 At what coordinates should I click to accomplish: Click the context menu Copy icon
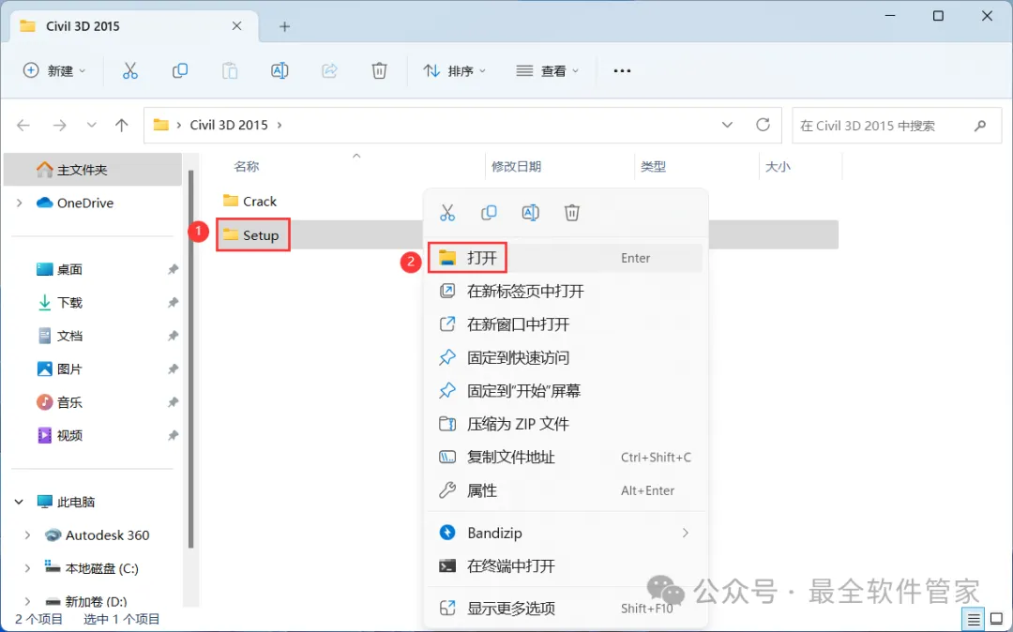[489, 213]
